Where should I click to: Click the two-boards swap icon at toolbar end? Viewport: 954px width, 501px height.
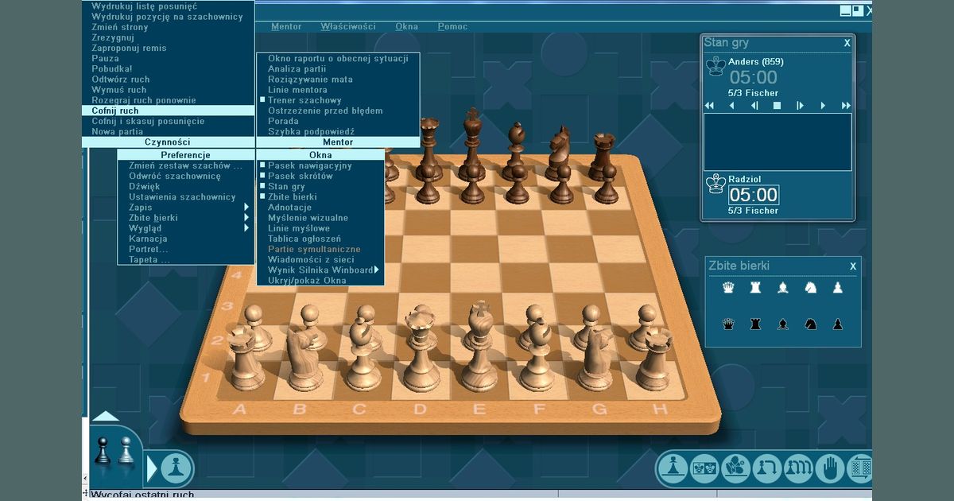tap(859, 467)
